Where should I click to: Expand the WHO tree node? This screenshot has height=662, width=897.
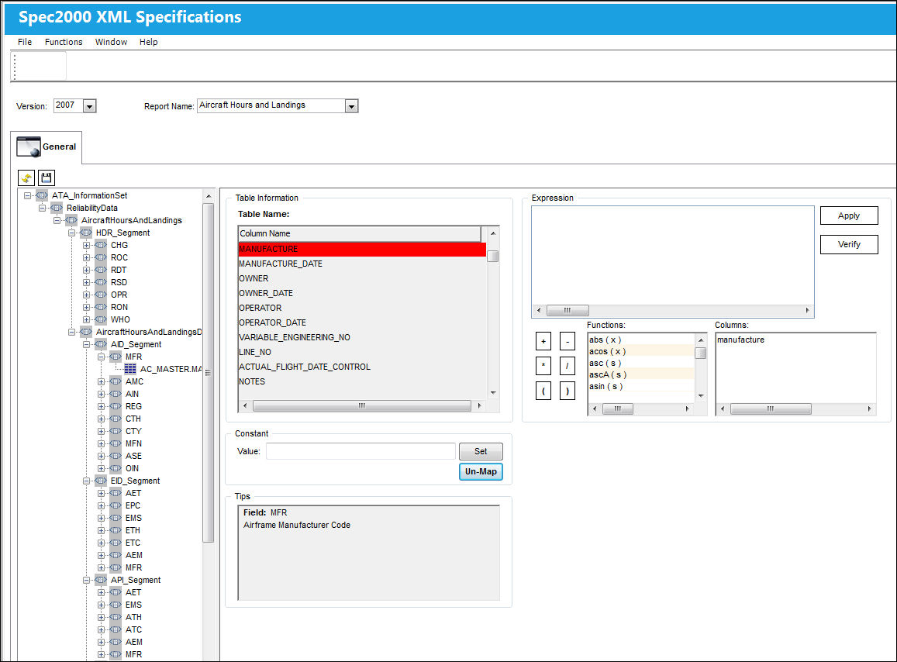point(86,320)
